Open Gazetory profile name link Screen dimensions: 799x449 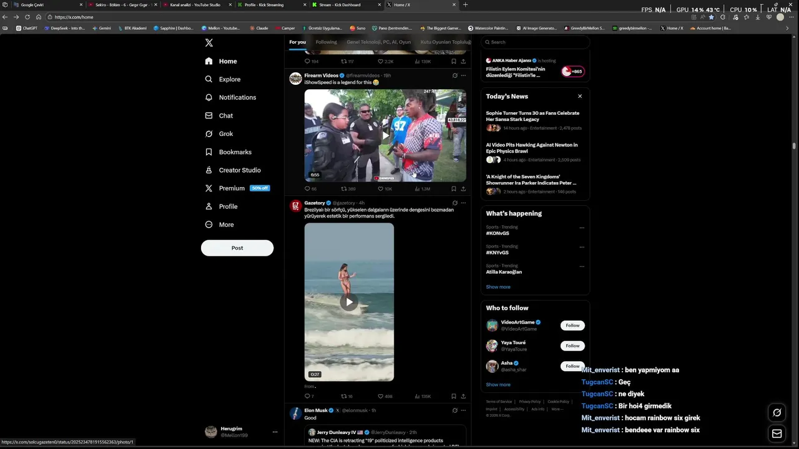coord(315,203)
